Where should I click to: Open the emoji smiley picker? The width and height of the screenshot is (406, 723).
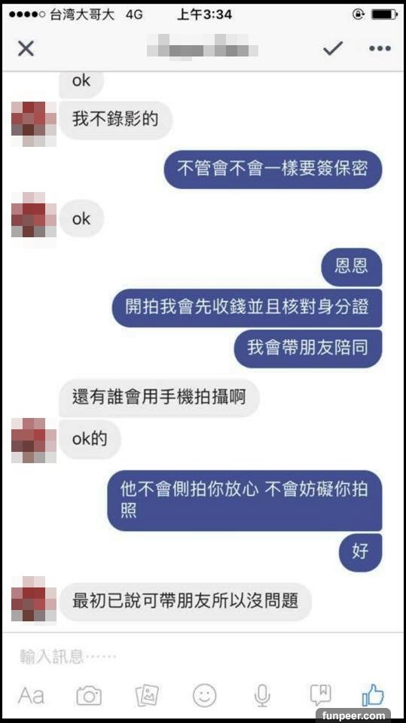pos(204,695)
